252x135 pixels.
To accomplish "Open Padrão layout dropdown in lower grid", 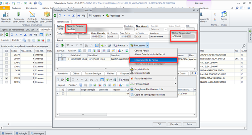I will [x=73, y=85].
